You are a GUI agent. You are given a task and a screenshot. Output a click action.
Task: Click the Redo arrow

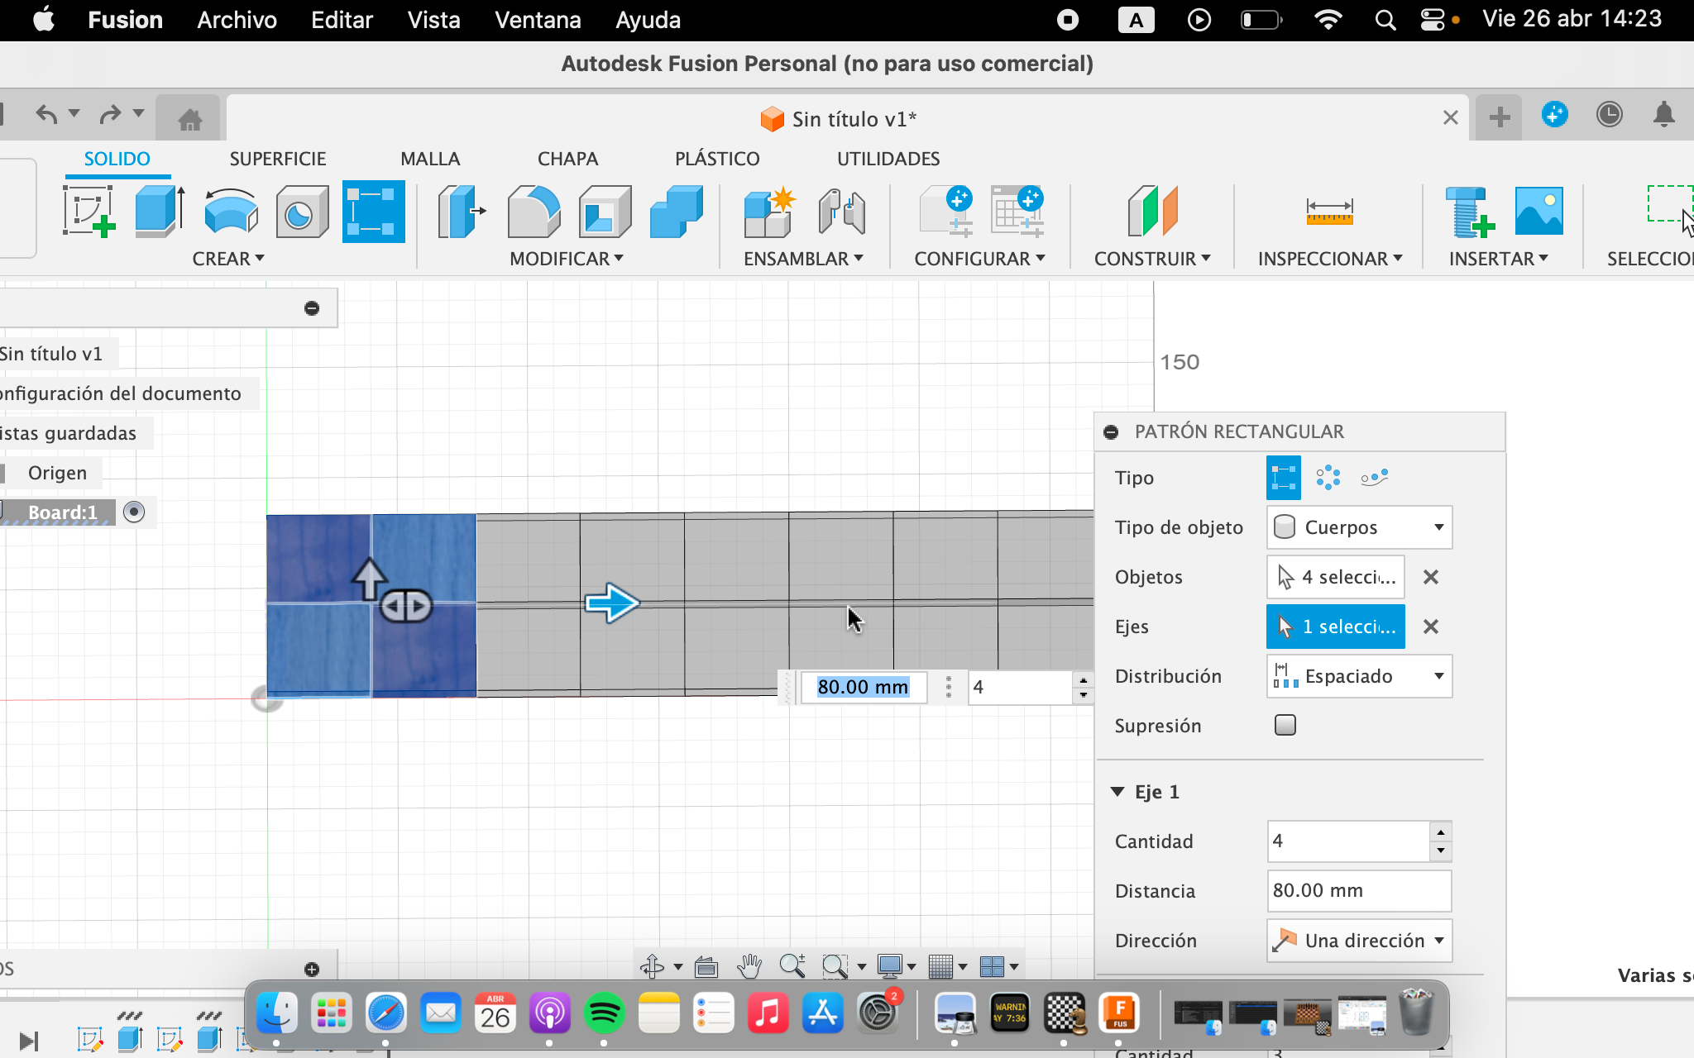point(110,113)
